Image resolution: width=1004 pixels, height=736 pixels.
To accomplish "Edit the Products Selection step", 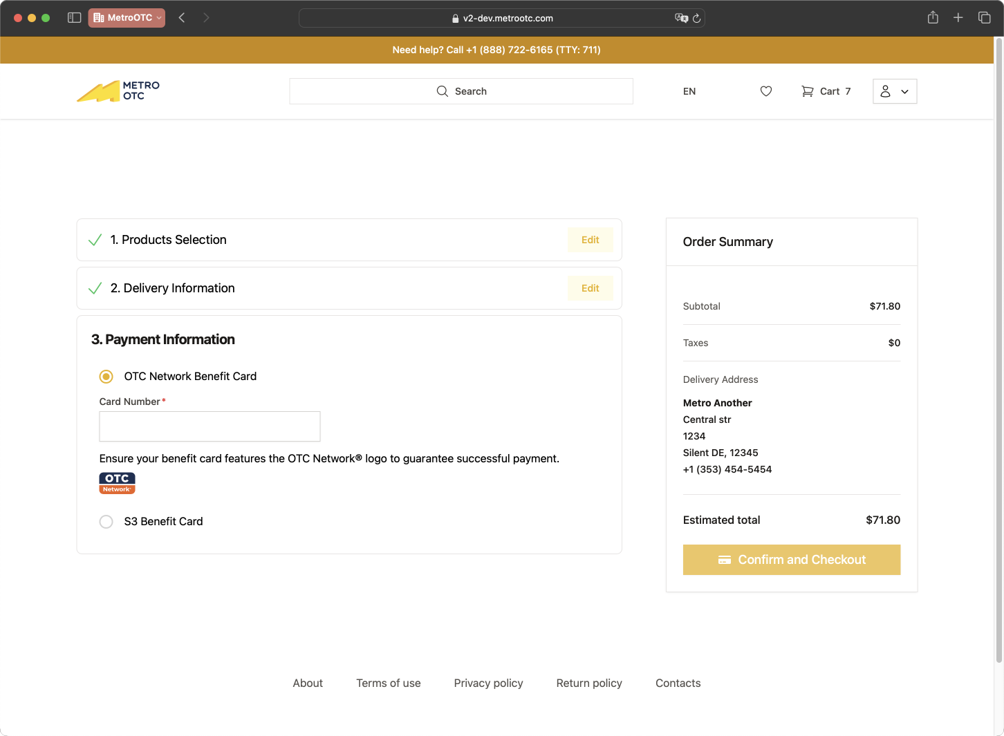I will click(x=590, y=240).
